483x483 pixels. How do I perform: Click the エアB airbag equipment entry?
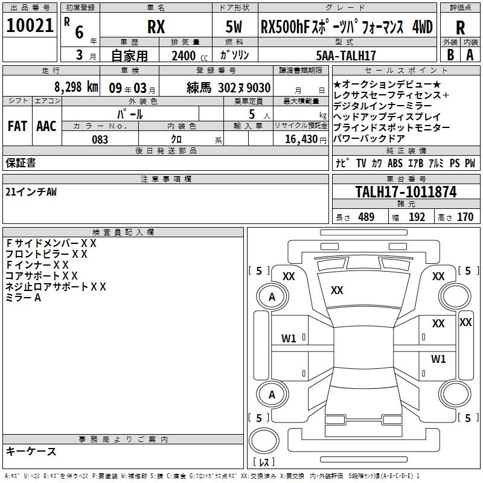pyautogui.click(x=415, y=163)
